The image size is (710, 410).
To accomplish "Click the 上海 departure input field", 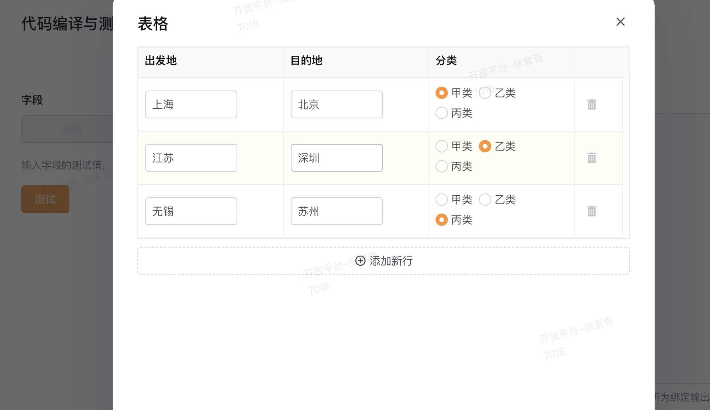I will coord(191,104).
